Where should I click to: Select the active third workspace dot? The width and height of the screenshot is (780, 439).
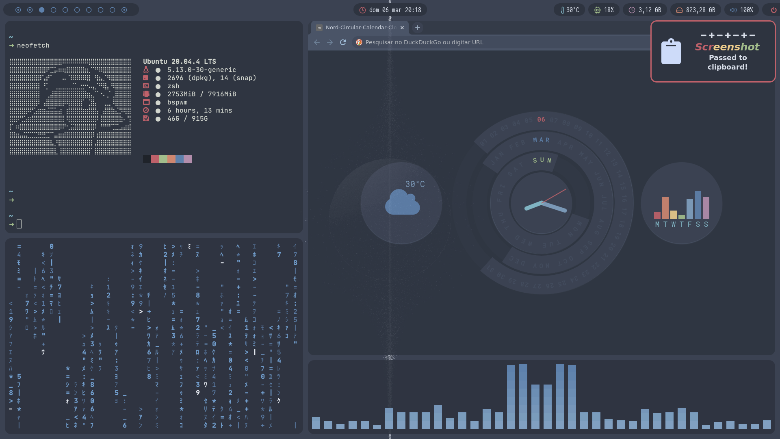click(x=41, y=10)
